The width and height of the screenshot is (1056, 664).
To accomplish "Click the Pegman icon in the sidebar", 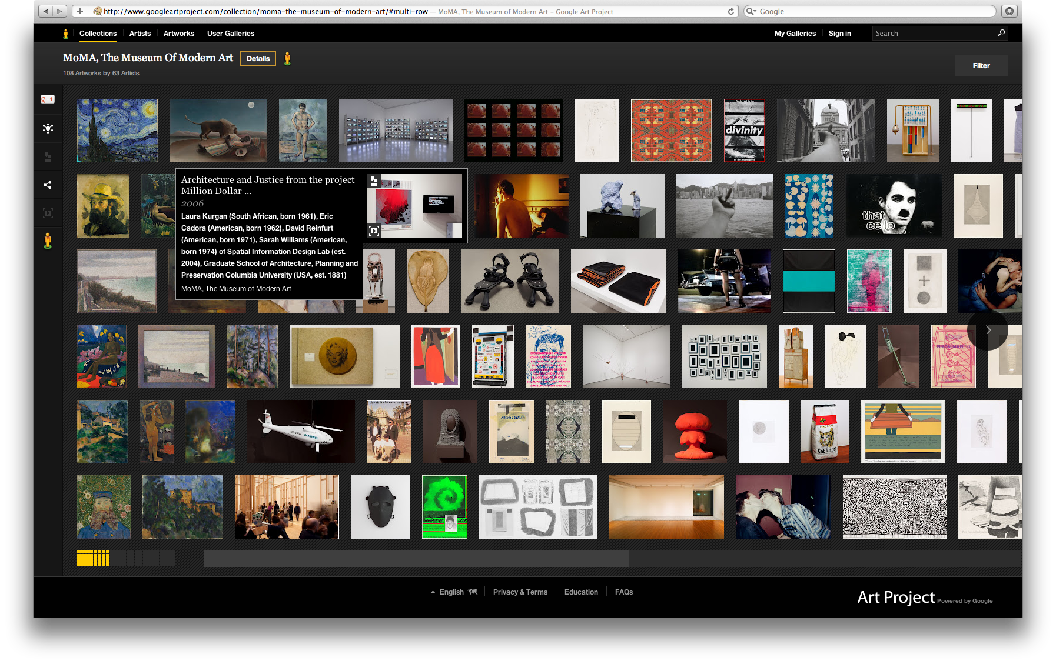I will [x=47, y=239].
